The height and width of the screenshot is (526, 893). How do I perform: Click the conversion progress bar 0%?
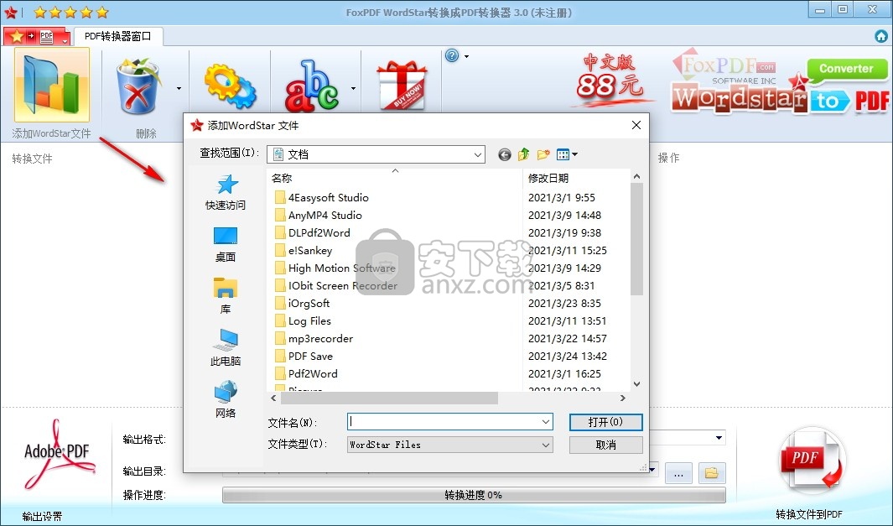pyautogui.click(x=474, y=495)
